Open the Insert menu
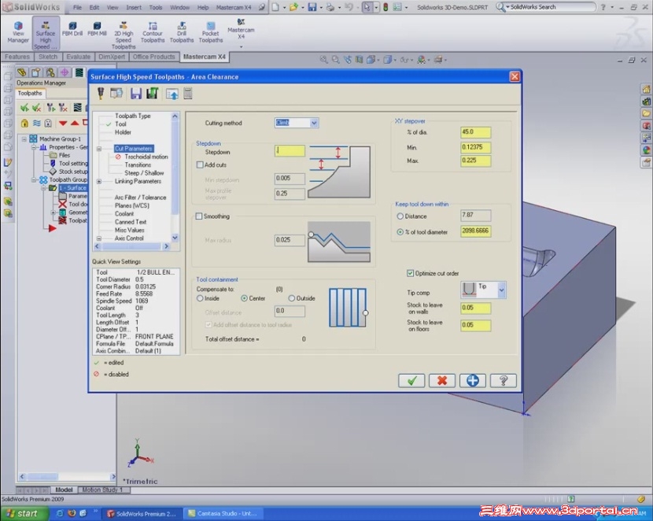 tap(133, 8)
